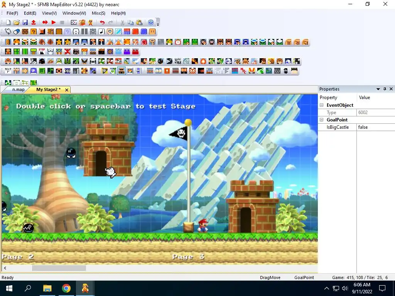Select the Chain Chomp enemy icon

pos(169,61)
